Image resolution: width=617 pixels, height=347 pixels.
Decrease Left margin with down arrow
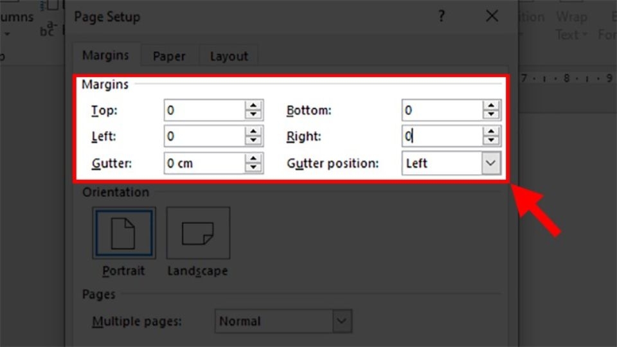pos(254,141)
